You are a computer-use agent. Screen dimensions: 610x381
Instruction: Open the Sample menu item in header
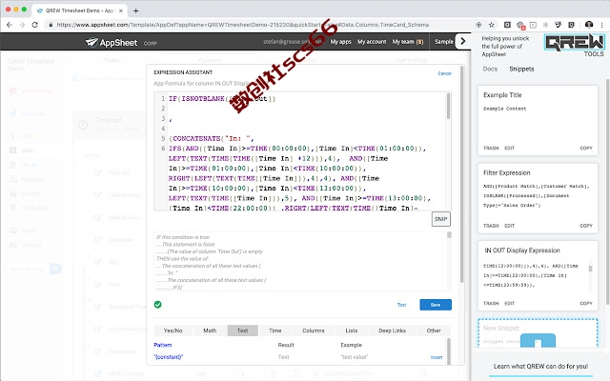pos(444,42)
